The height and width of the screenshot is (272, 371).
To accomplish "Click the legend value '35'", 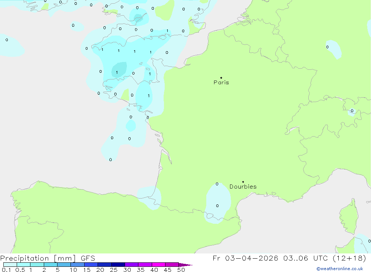I will click(x=141, y=270).
